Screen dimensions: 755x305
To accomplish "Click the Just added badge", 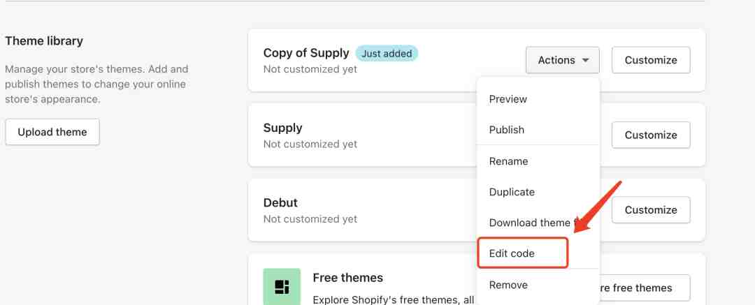I will coord(387,53).
